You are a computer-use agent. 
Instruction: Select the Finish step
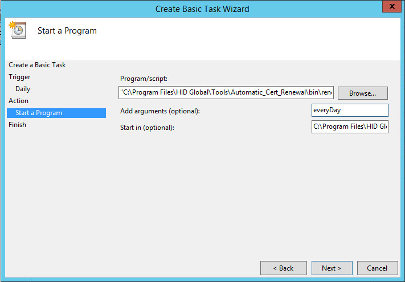tap(18, 125)
